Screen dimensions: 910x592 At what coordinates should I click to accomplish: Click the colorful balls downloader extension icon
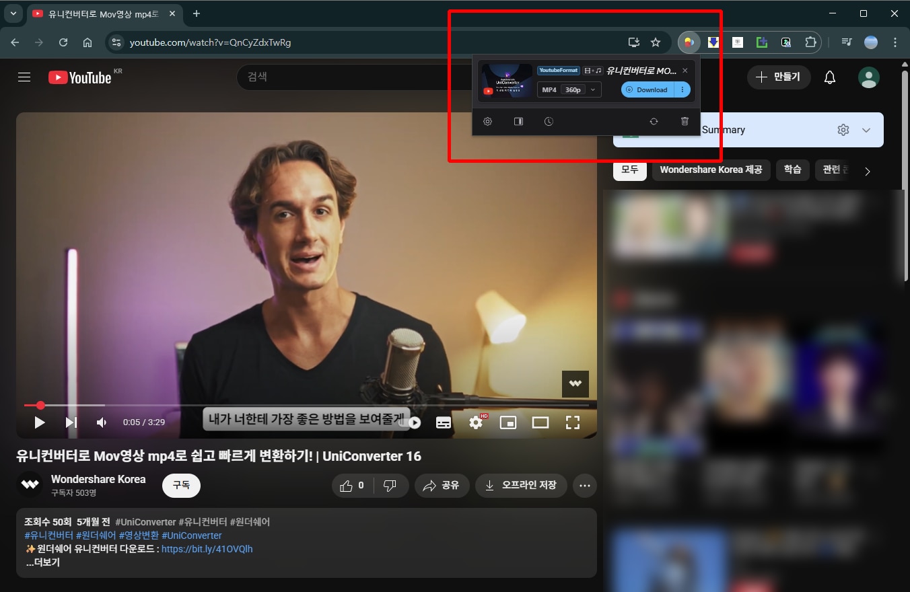click(x=689, y=42)
